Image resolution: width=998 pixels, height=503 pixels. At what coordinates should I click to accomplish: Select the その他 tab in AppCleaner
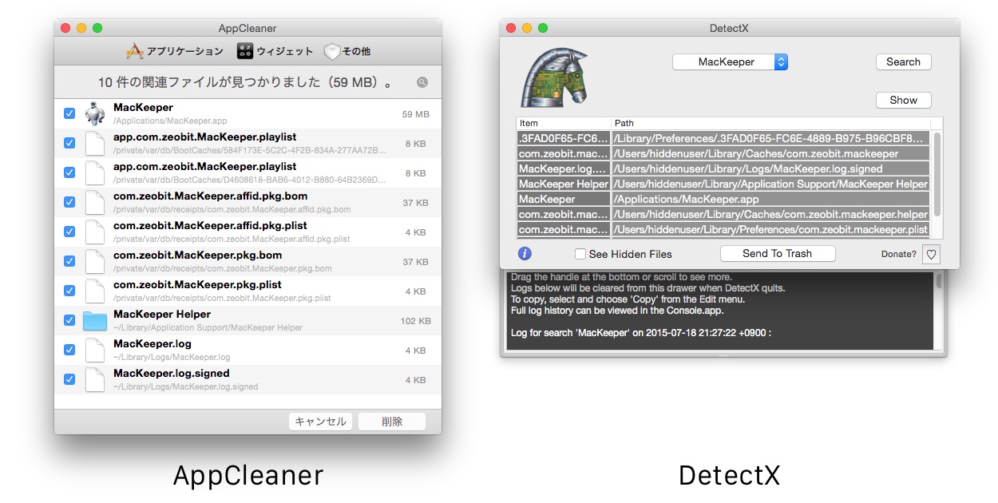coord(347,51)
